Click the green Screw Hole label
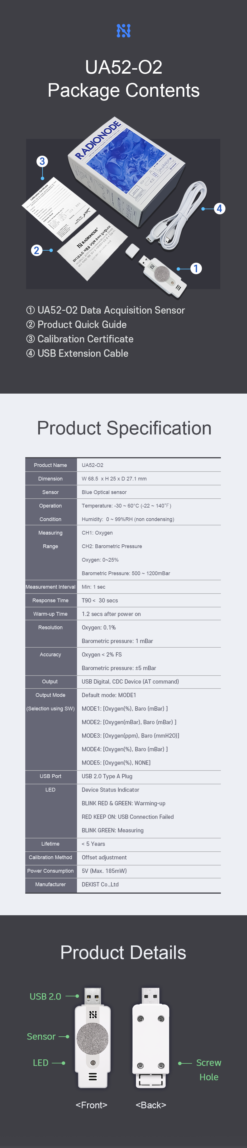The image size is (247, 1148). pyautogui.click(x=209, y=1070)
